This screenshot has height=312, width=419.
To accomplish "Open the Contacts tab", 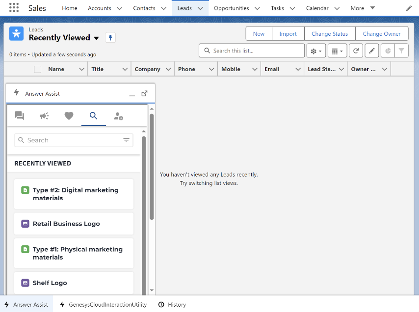I will pos(144,8).
